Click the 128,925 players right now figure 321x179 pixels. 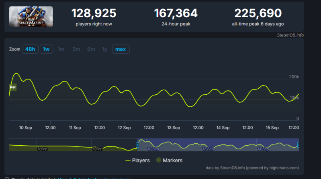[x=94, y=13]
